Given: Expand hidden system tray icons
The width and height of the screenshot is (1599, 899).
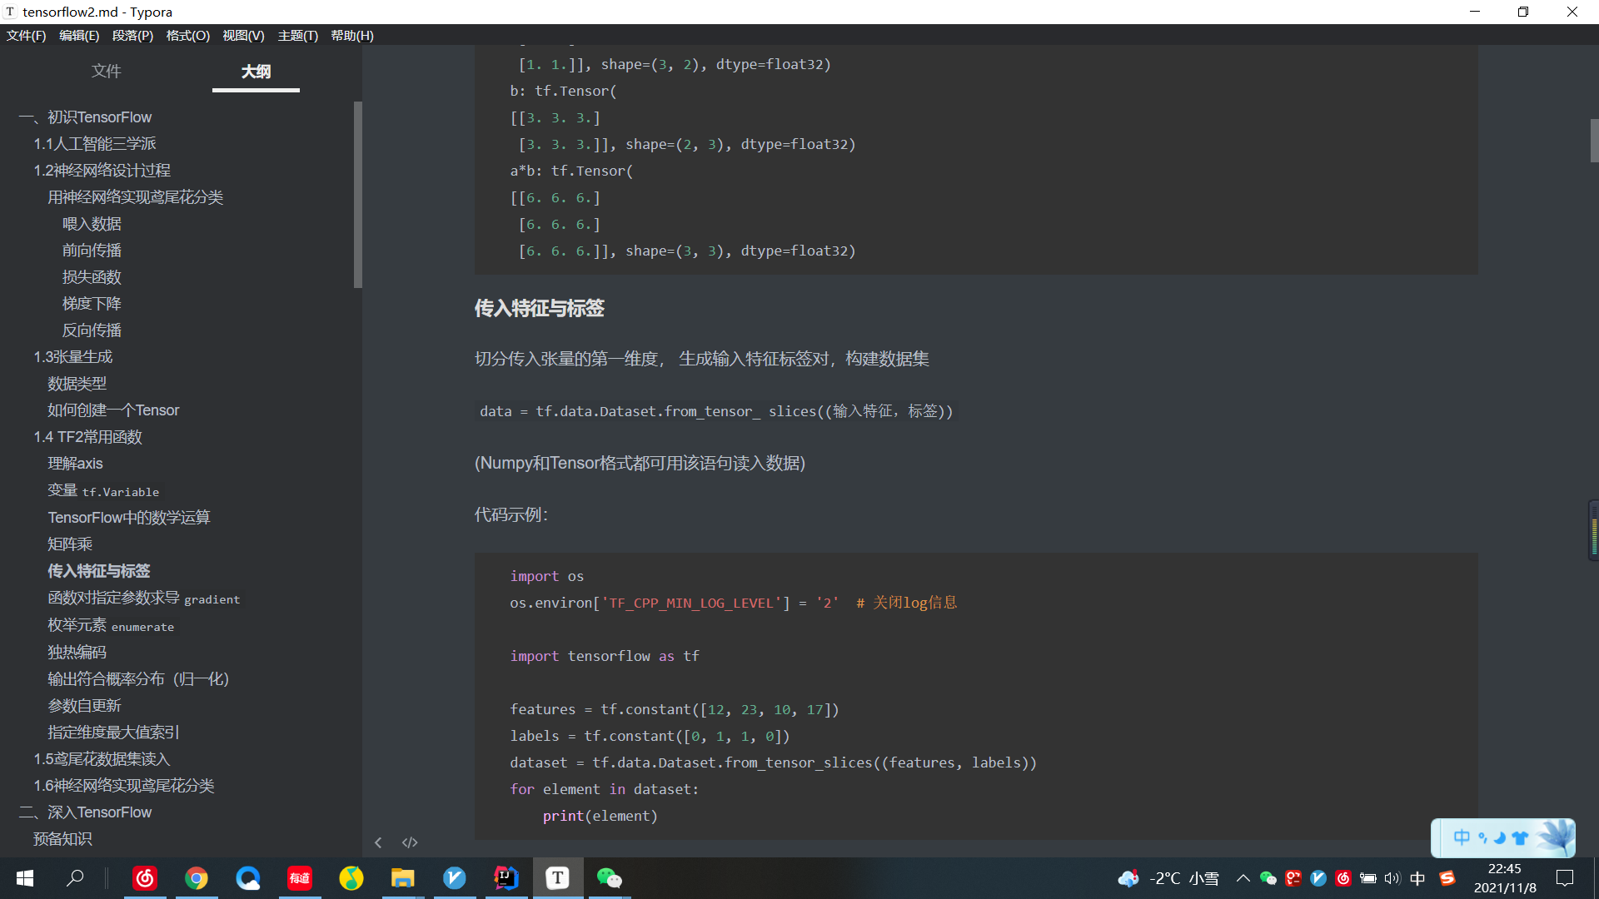Looking at the screenshot, I should pos(1243,878).
